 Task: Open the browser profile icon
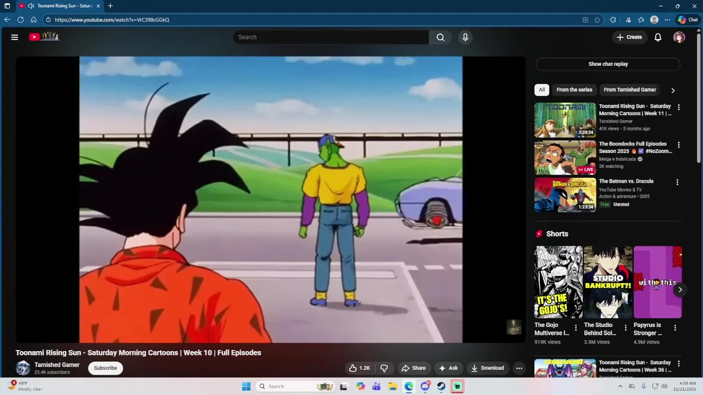654,20
